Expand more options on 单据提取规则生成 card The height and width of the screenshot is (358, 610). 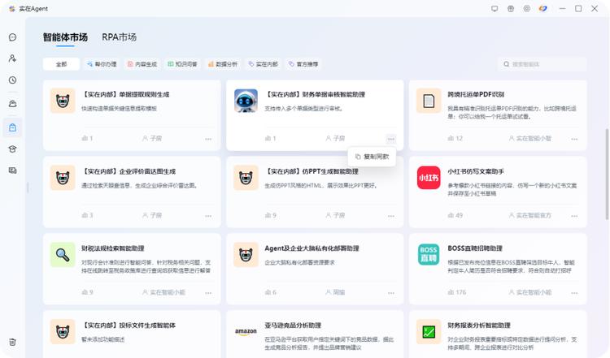coord(208,139)
